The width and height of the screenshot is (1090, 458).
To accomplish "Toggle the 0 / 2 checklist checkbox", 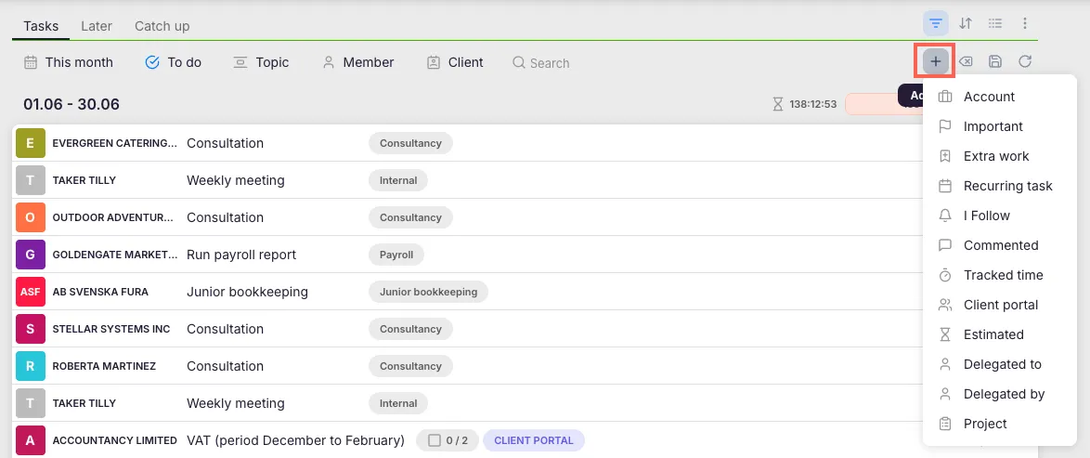I will (434, 440).
